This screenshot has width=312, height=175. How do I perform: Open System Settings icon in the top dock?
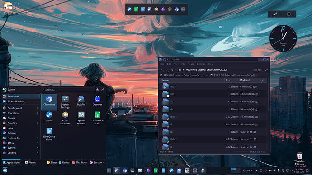coord(183,9)
